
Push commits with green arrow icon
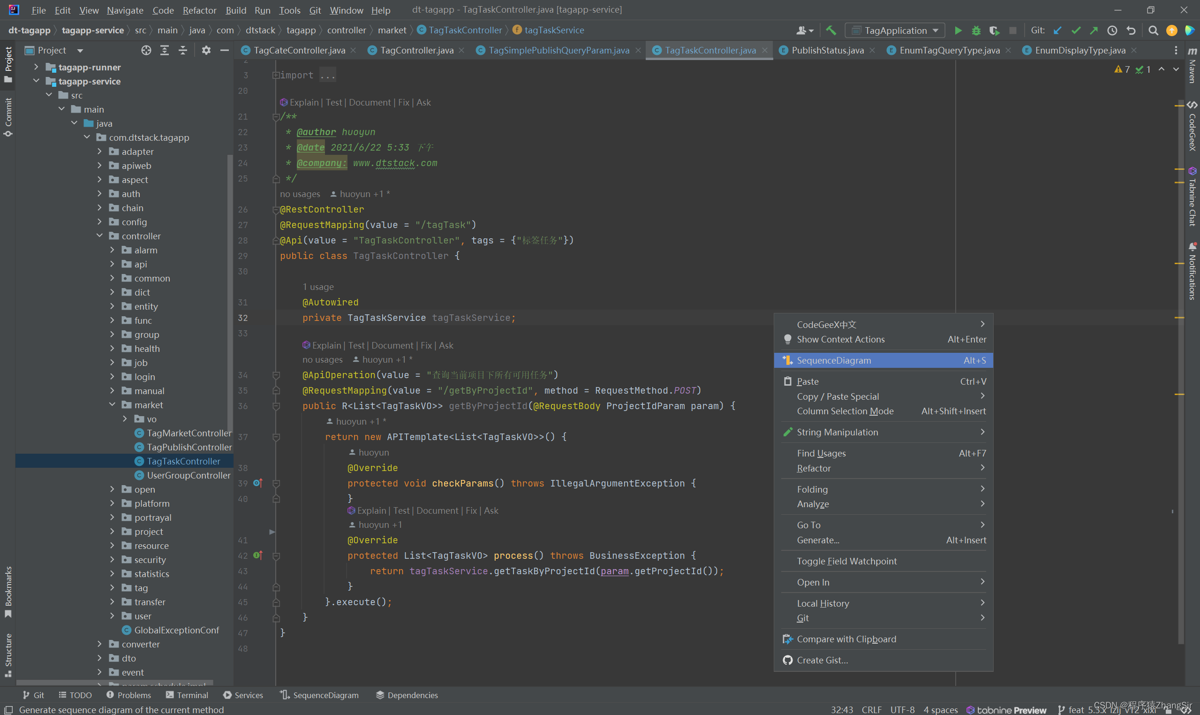tap(1094, 30)
